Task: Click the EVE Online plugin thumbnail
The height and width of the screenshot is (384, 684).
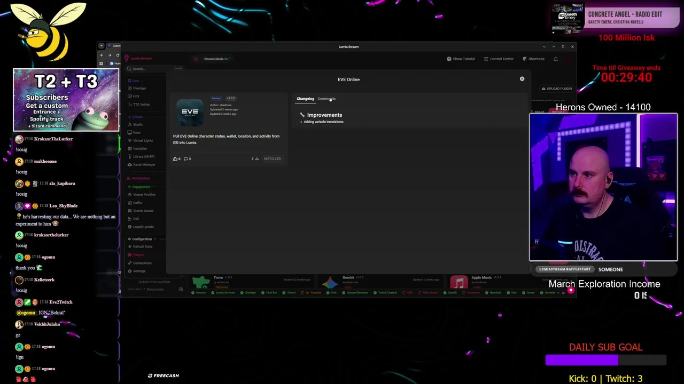Action: pos(190,111)
